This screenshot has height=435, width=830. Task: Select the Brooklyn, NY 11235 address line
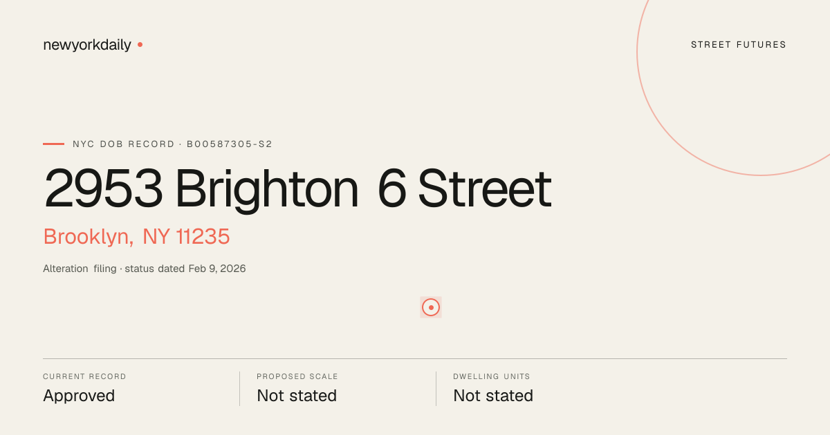(x=136, y=237)
